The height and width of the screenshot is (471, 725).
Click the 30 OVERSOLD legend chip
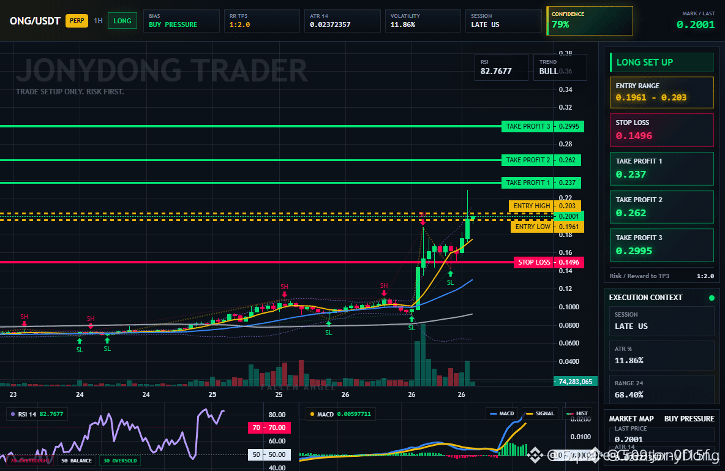point(120,461)
